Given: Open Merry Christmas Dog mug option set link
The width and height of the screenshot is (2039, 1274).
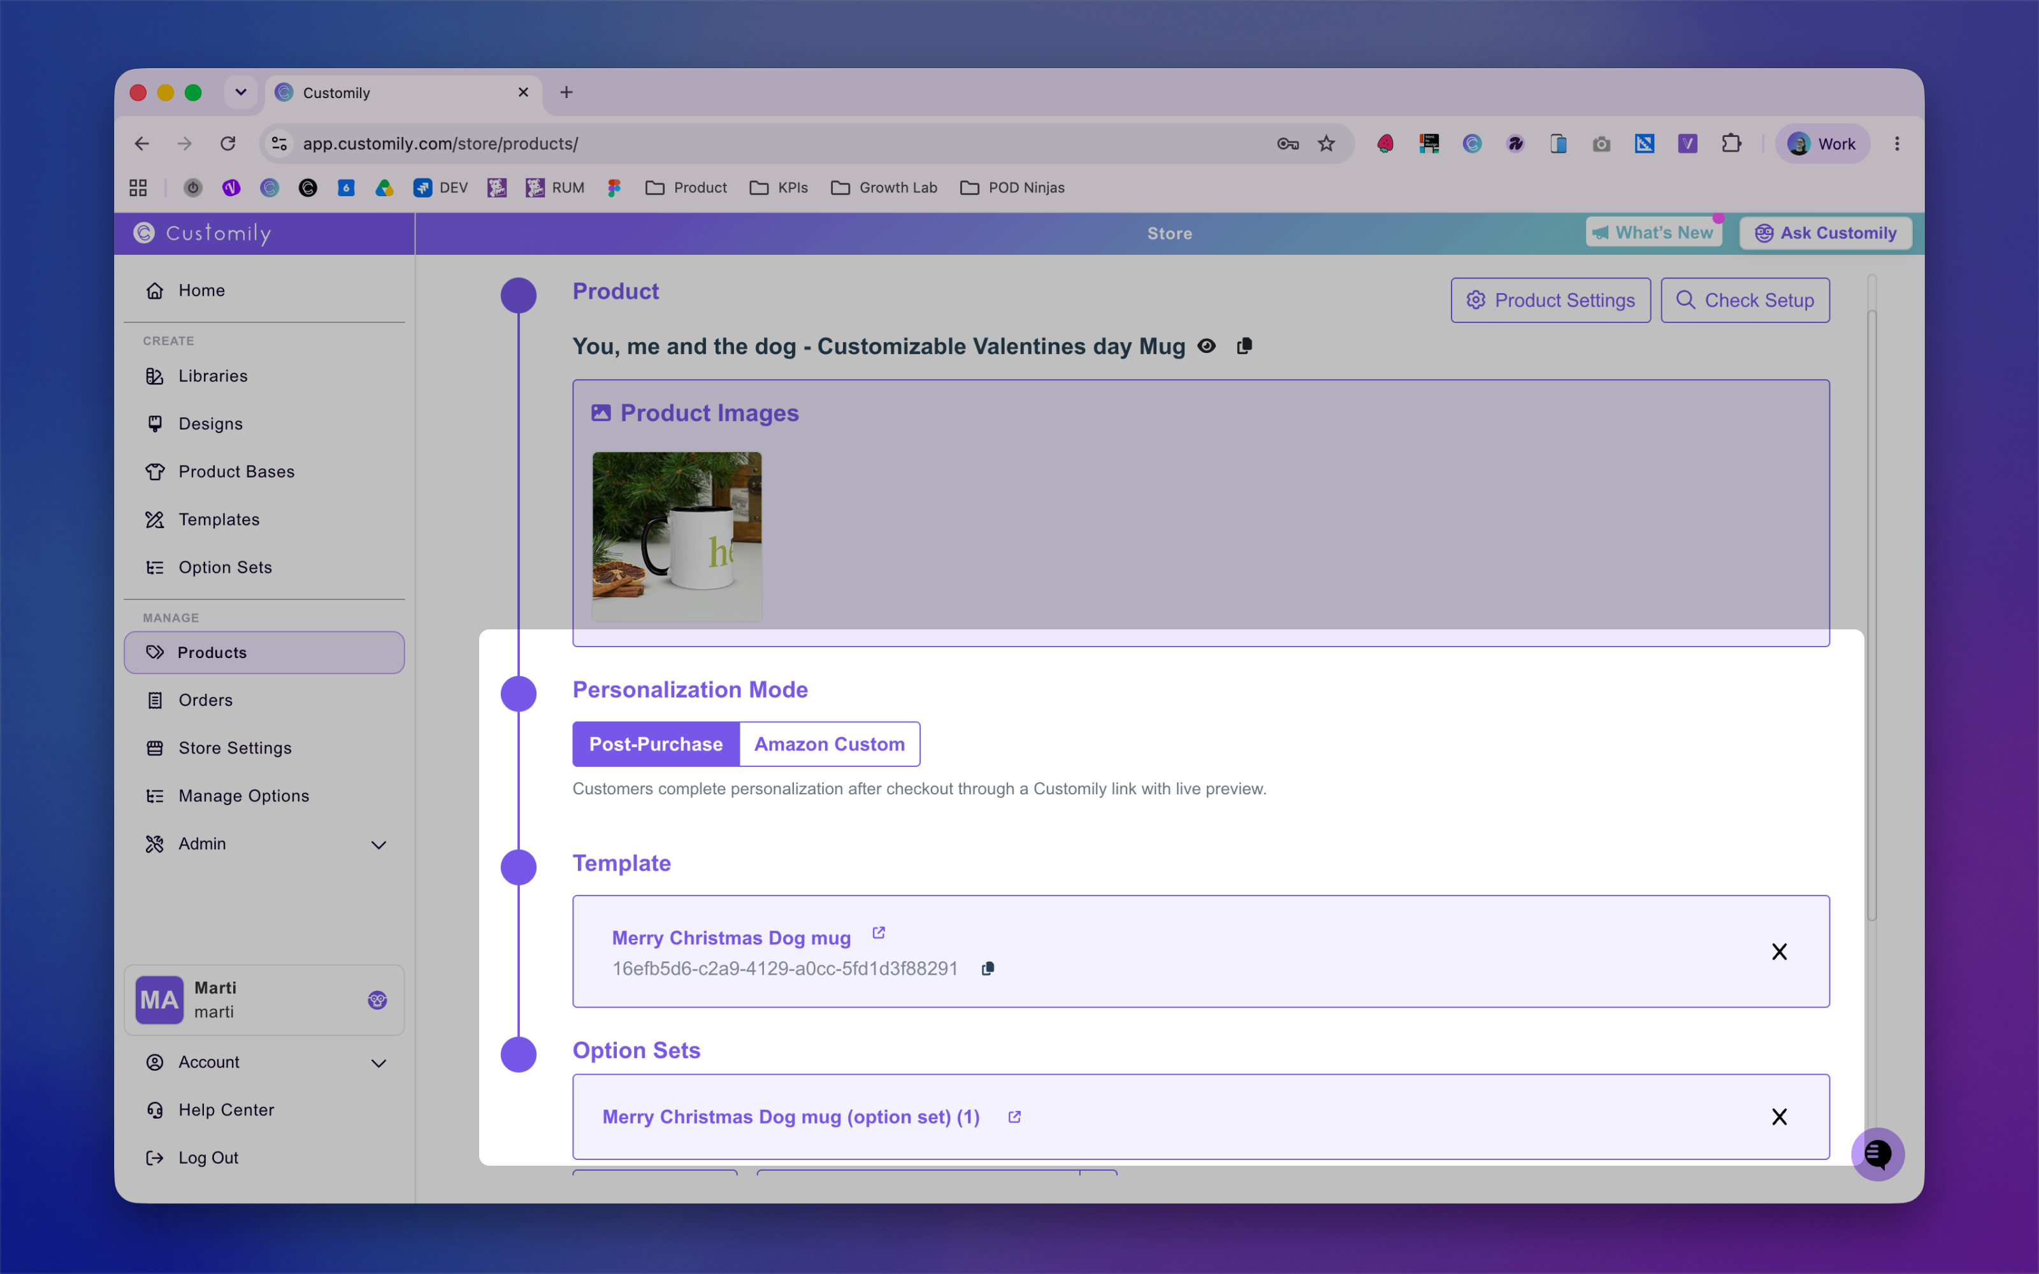Looking at the screenshot, I should coord(791,1117).
